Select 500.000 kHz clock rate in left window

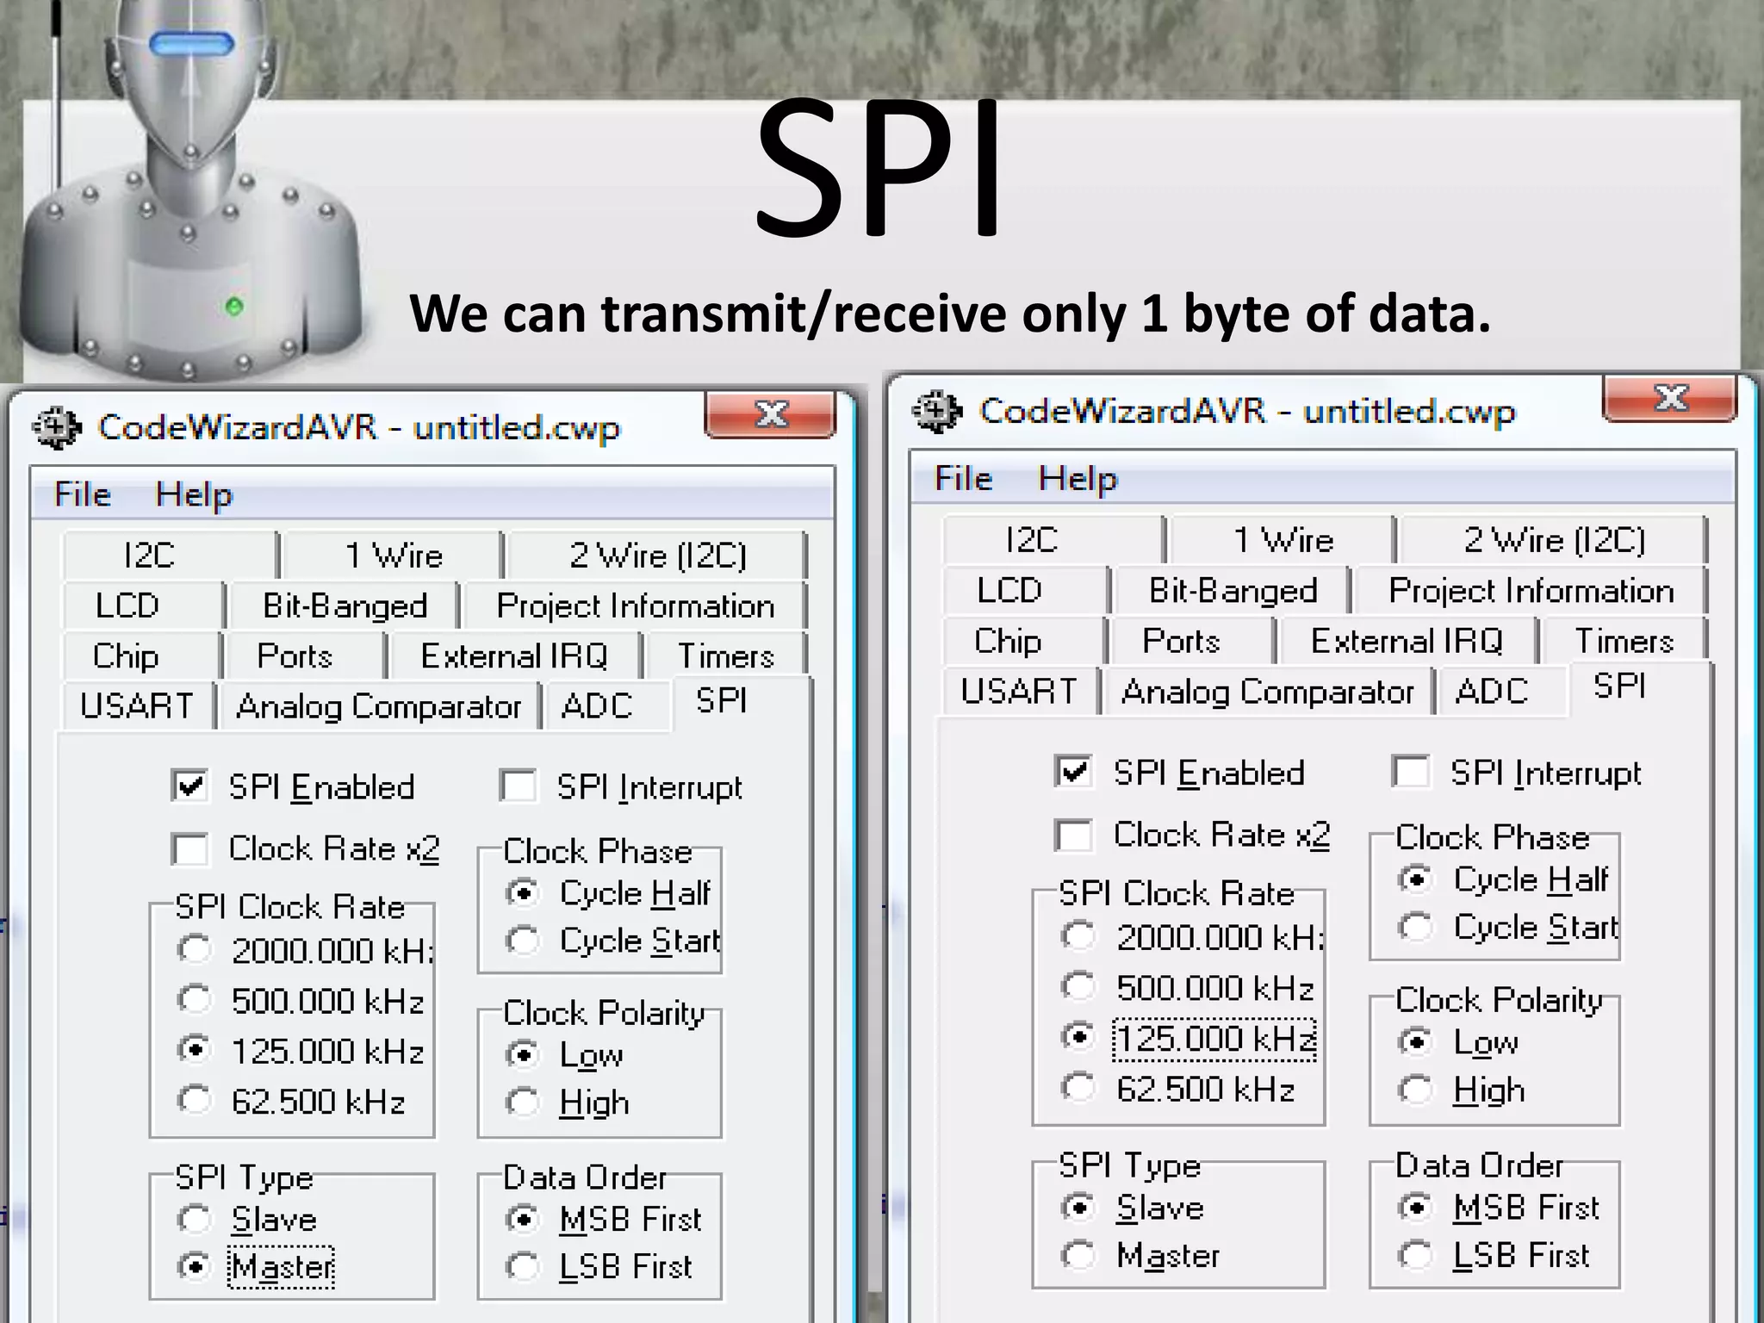pos(195,1000)
